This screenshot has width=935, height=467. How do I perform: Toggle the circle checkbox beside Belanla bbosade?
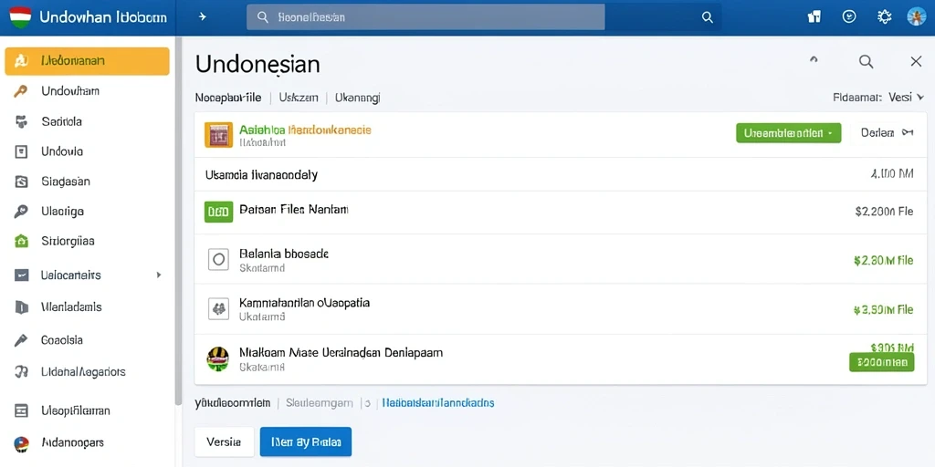tap(218, 259)
